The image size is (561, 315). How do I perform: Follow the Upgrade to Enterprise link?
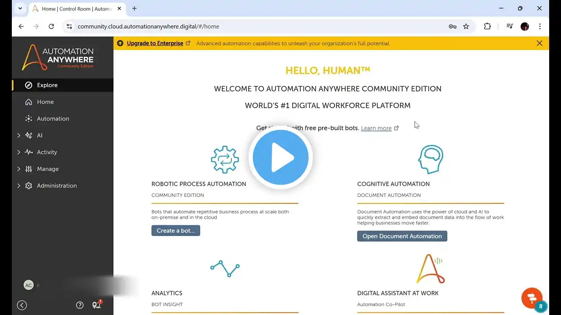pos(155,43)
